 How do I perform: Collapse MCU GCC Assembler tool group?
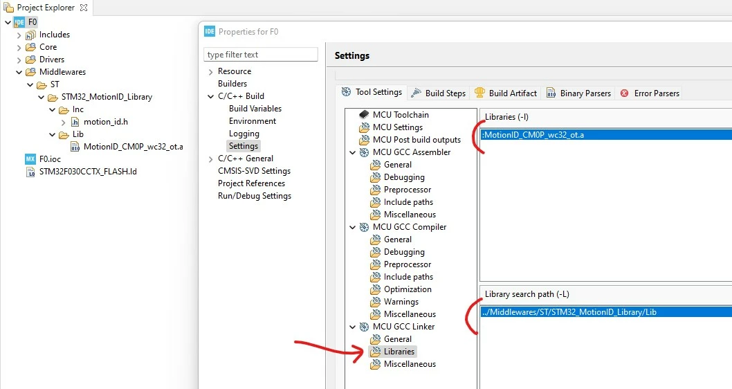tap(353, 152)
